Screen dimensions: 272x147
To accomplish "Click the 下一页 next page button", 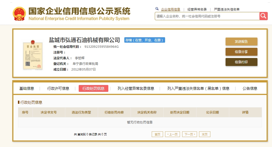I will coord(189,134).
